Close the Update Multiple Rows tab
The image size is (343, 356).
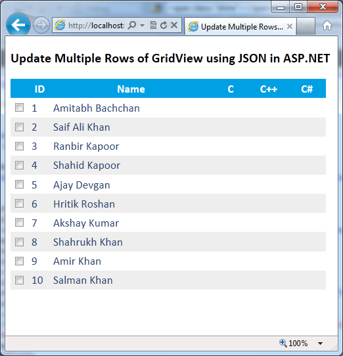[x=290, y=26]
